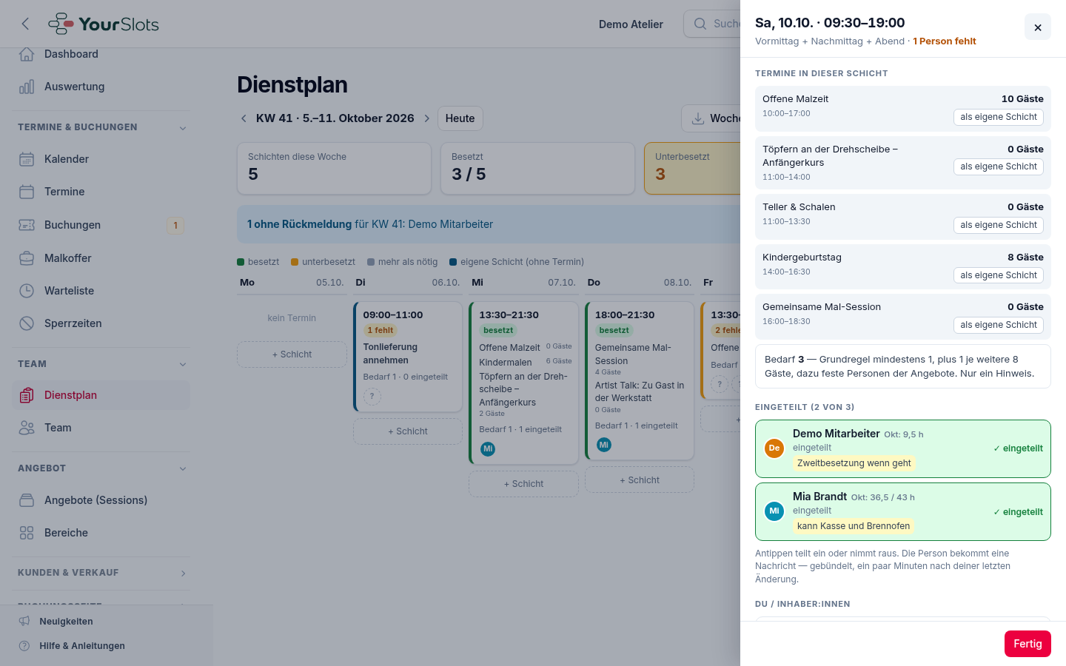This screenshot has width=1066, height=666.
Task: Click the Buchungen ticket icon
Action: 27,225
